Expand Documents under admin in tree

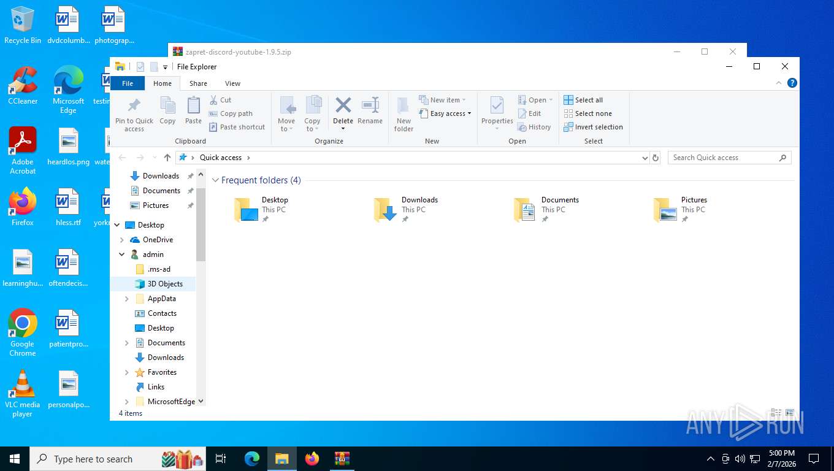127,343
